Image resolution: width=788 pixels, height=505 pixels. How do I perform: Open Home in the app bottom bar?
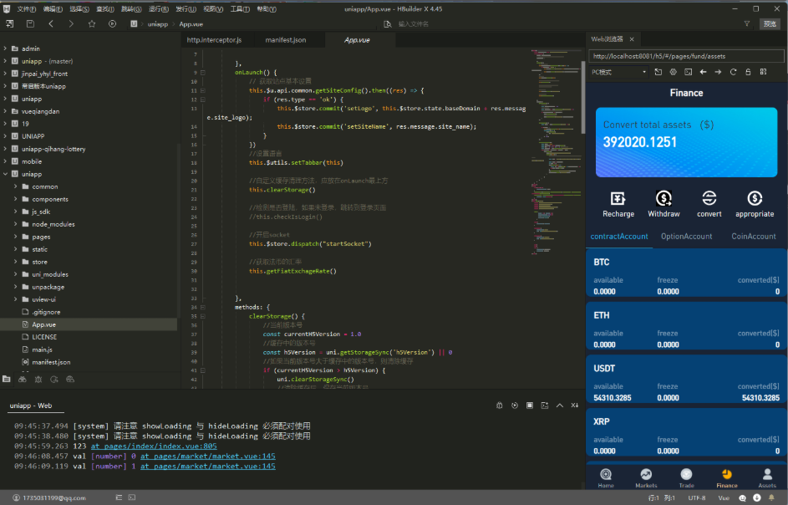pyautogui.click(x=606, y=478)
